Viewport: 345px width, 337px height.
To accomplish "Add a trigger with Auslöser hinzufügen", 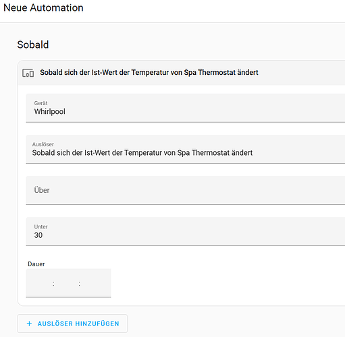I will click(x=72, y=324).
